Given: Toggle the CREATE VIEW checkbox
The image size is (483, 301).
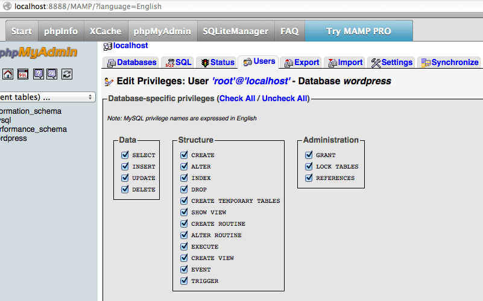Looking at the screenshot, I should (184, 258).
